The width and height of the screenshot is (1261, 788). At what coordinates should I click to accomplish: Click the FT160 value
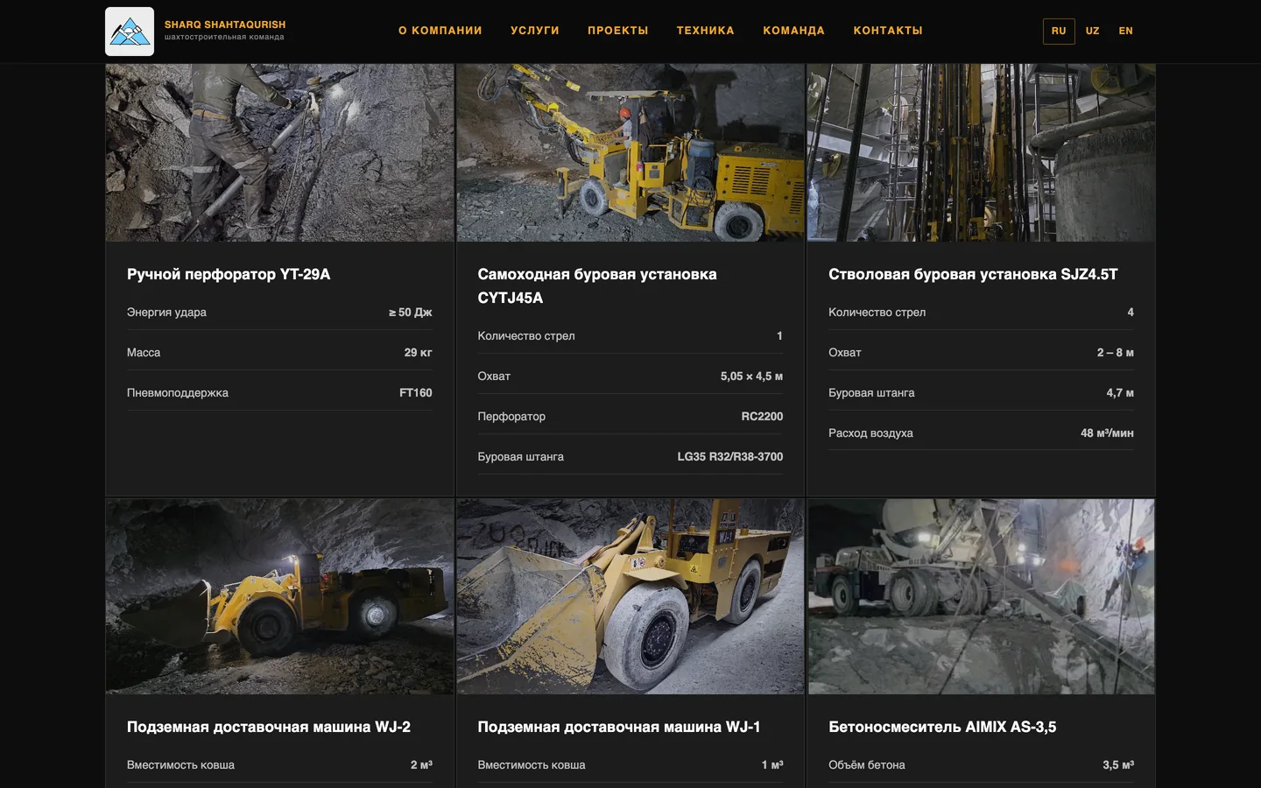click(x=416, y=392)
